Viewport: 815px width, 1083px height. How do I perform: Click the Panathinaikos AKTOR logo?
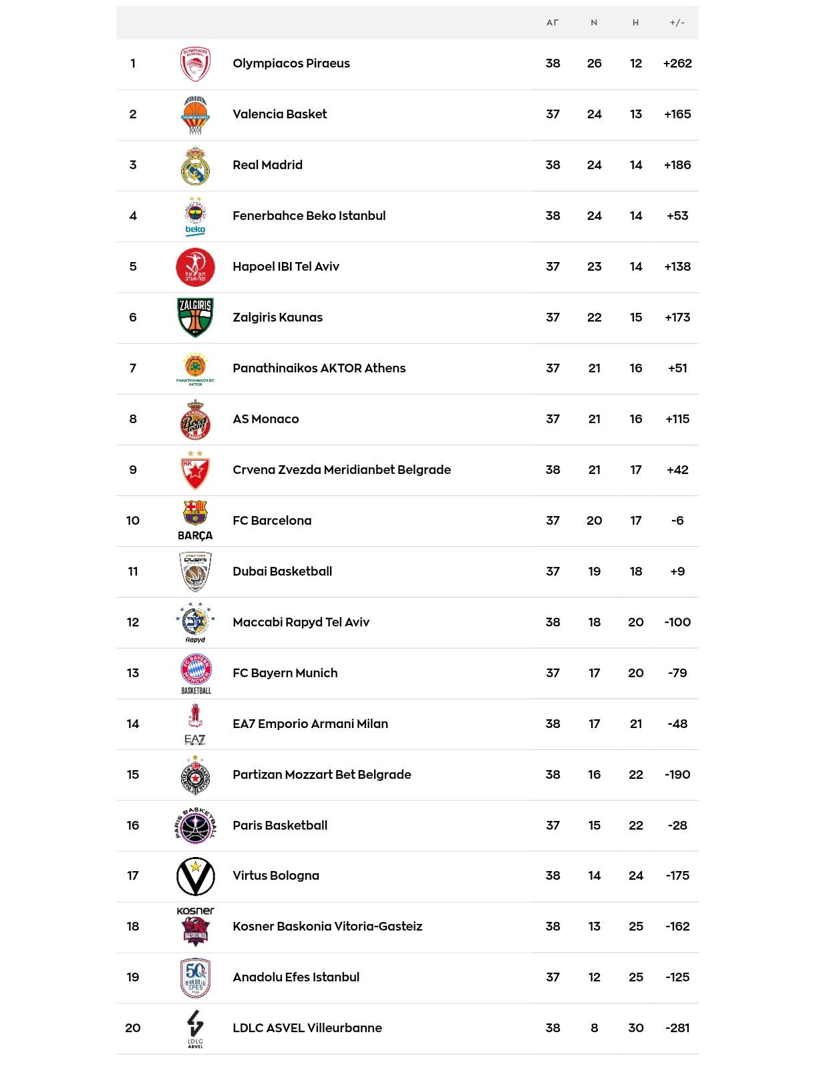pos(195,368)
